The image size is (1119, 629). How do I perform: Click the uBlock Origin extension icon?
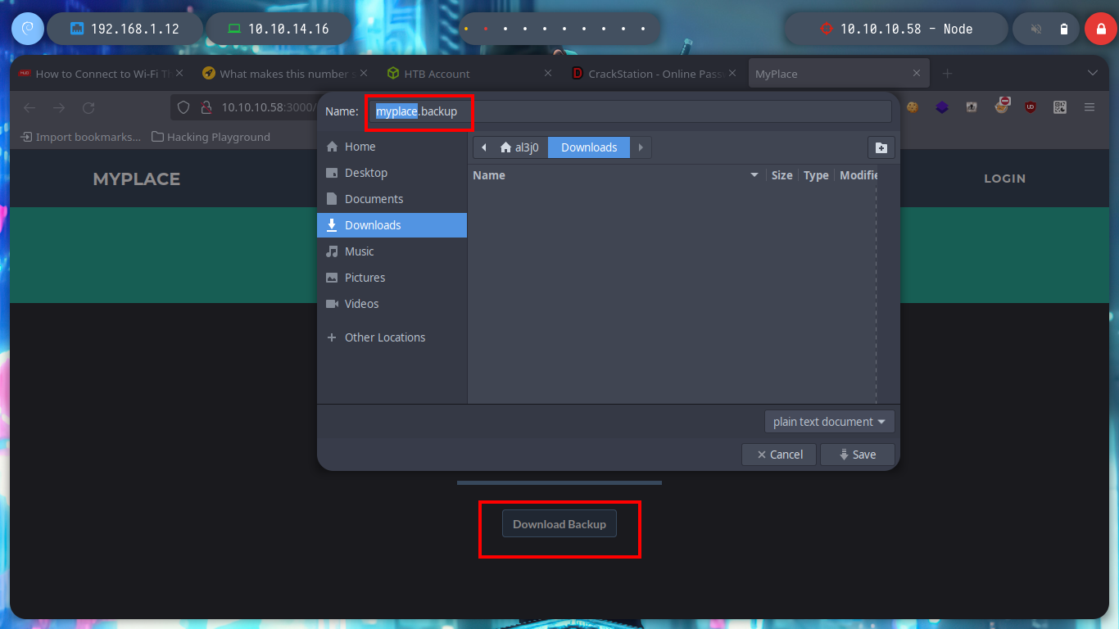(x=1031, y=106)
